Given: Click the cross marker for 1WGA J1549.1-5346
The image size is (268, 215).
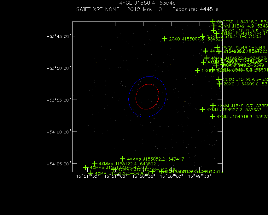Looking at the screenshot, I should (x=217, y=47).
